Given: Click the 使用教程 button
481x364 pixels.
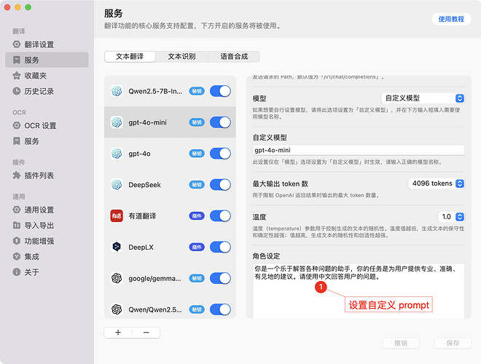Looking at the screenshot, I should [451, 19].
